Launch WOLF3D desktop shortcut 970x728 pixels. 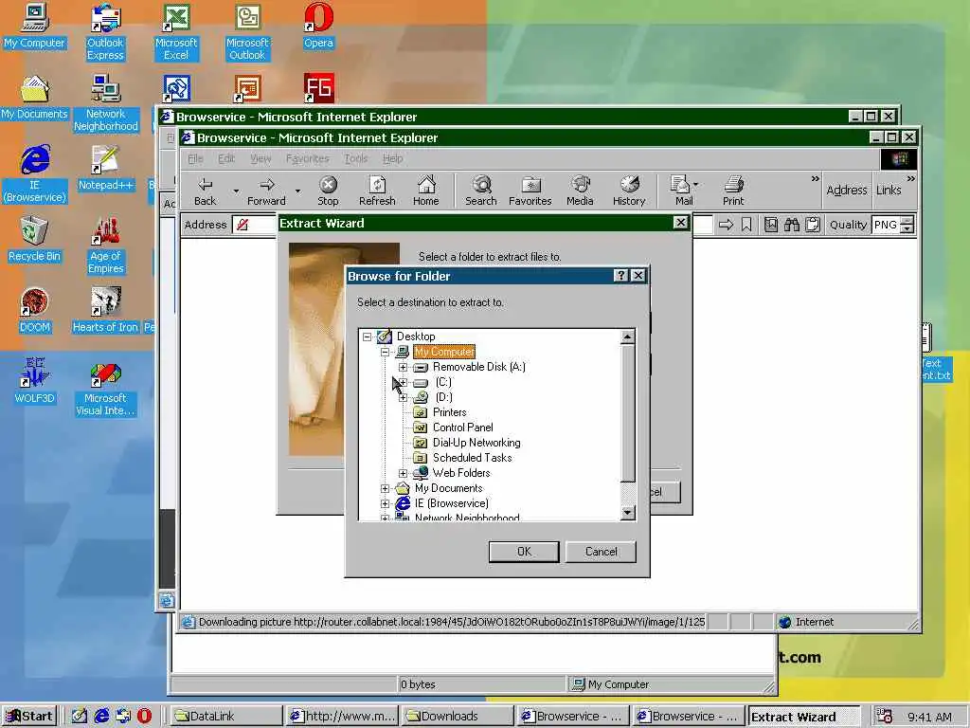pyautogui.click(x=35, y=381)
